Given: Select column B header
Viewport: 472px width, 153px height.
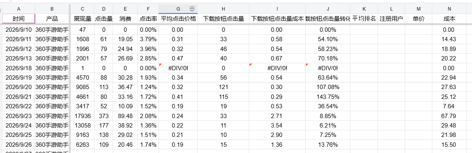Looking at the screenshot, I should (x=52, y=9).
